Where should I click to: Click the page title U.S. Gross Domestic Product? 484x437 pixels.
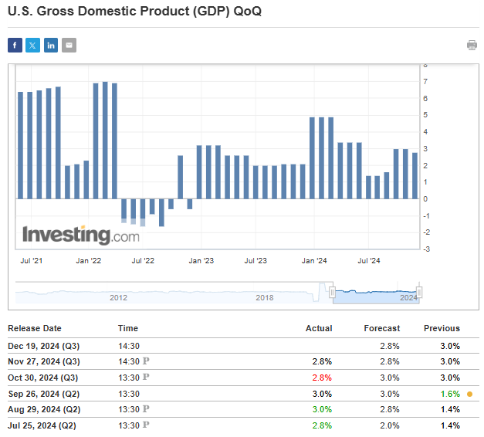click(x=134, y=11)
